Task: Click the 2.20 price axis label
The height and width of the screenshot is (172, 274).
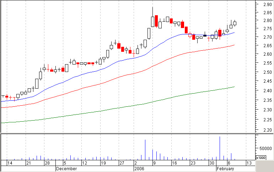Action: 267,130
